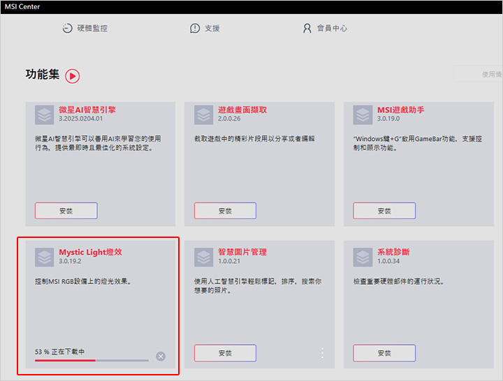
Task: Install the 智慧圖片管理 feature
Action: pyautogui.click(x=225, y=353)
